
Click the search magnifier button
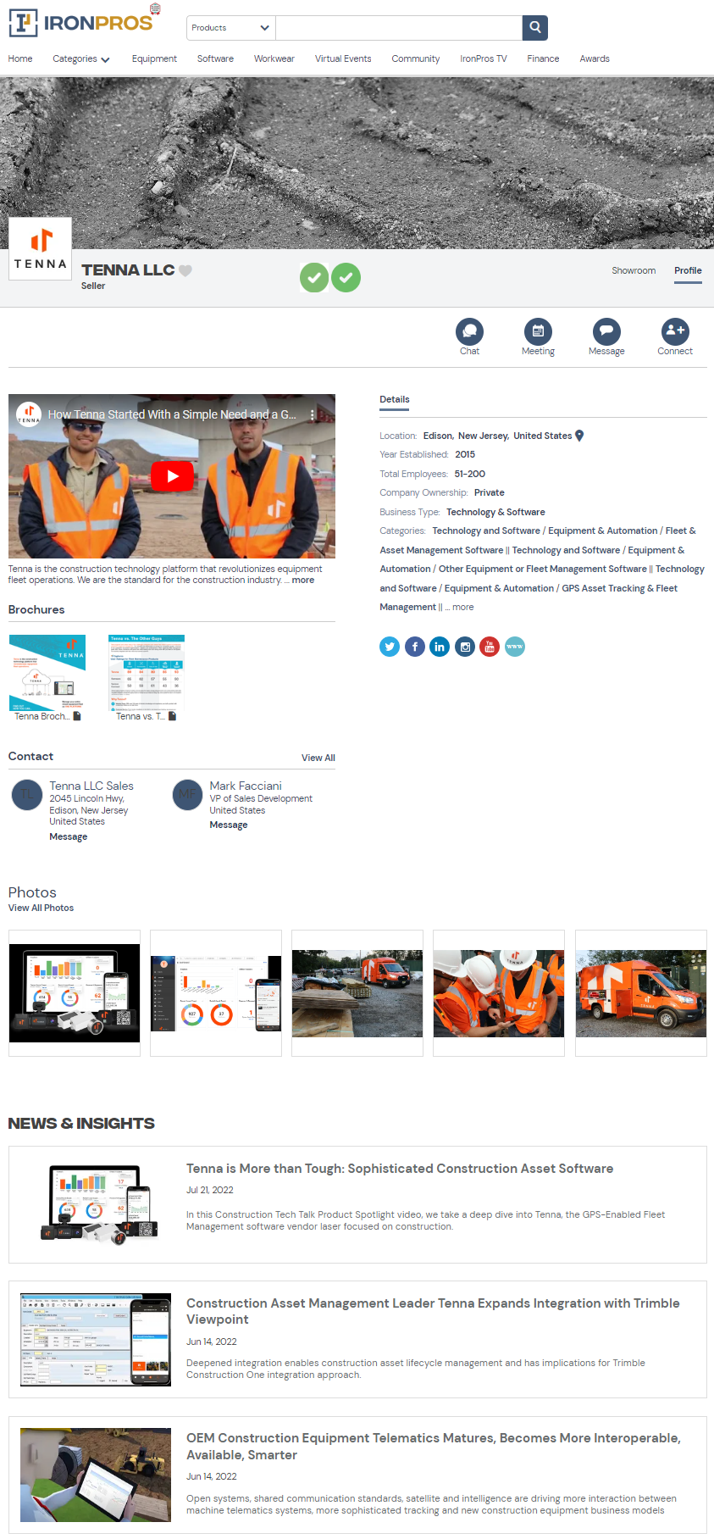535,27
